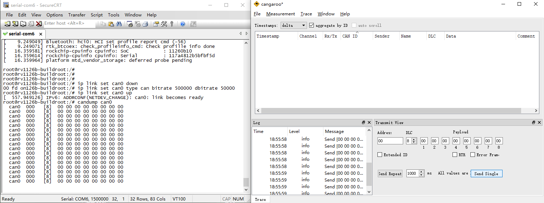Open the File menu in SecureCRT
This screenshot has height=203, width=544.
pos(9,15)
